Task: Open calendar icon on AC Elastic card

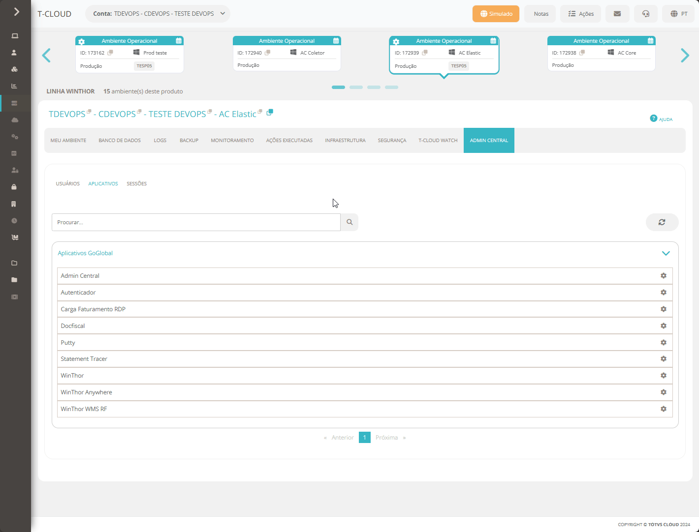Action: click(x=493, y=41)
